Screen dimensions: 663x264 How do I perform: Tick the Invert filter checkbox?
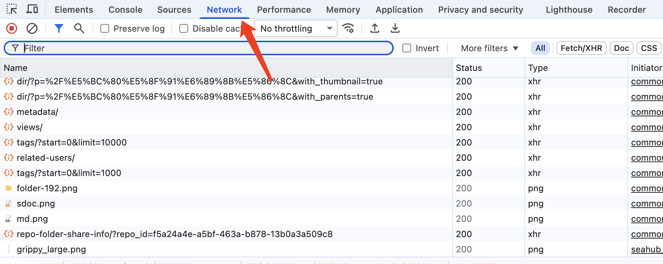point(407,48)
